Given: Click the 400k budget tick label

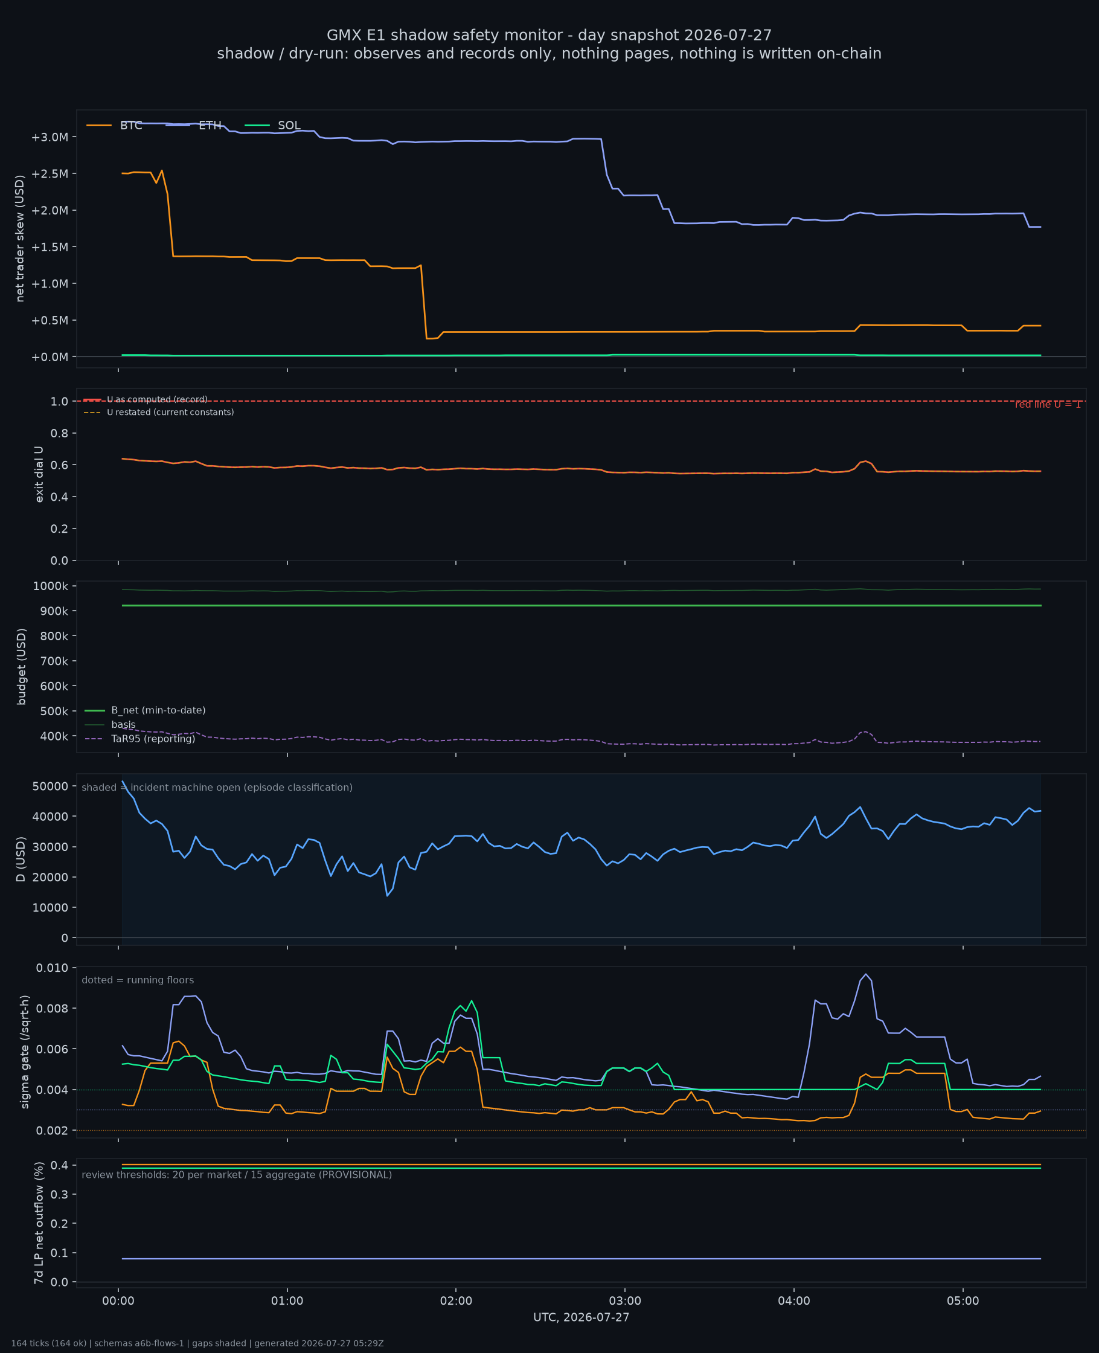Looking at the screenshot, I should click(54, 736).
